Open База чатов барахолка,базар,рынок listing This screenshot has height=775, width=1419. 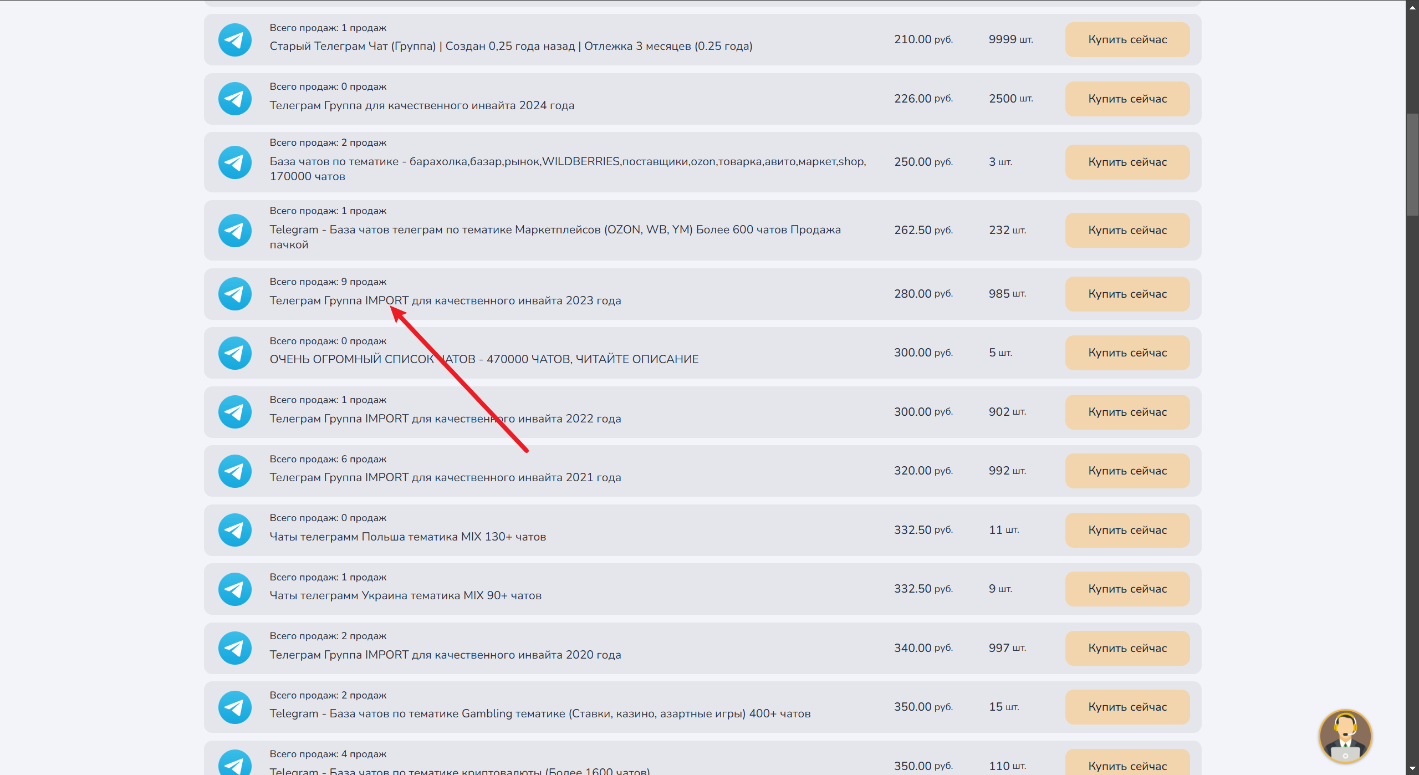(568, 169)
